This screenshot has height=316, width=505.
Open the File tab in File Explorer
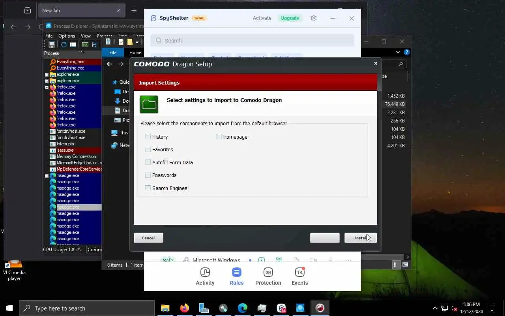[x=113, y=53]
